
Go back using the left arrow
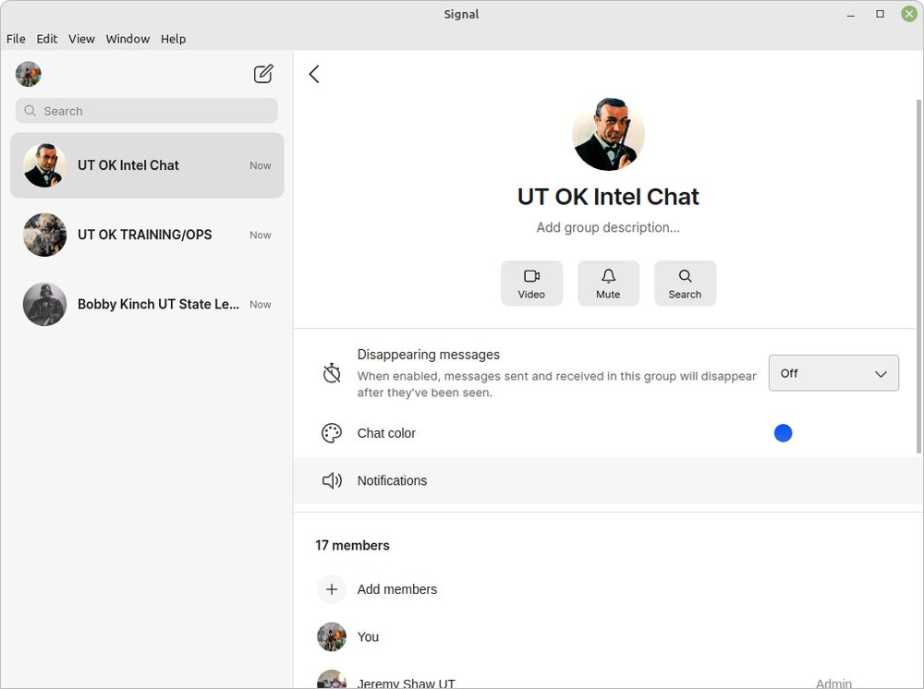pos(314,74)
